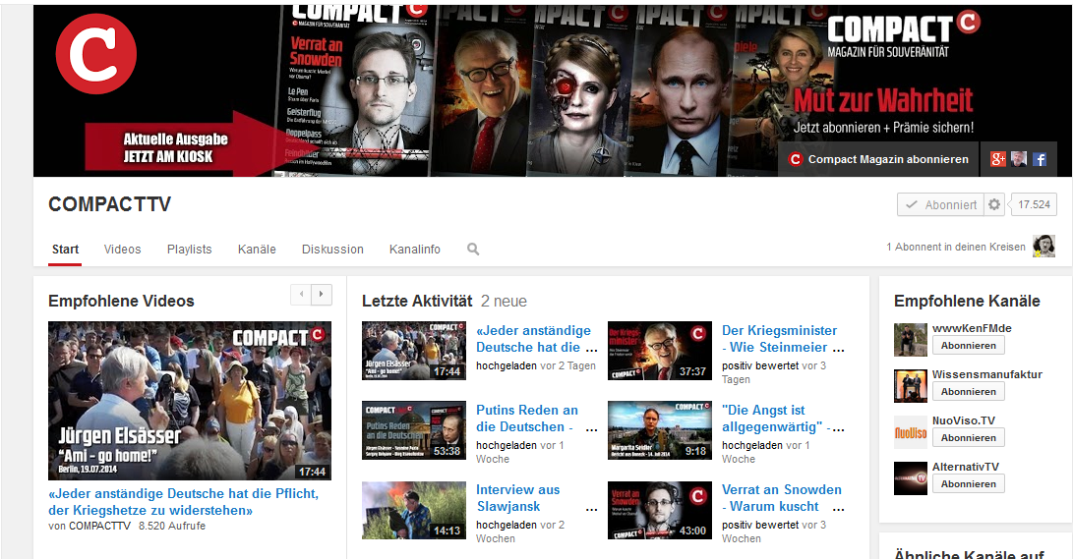1073x559 pixels.
Task: Click the COMPACTTV channel title
Action: click(109, 204)
